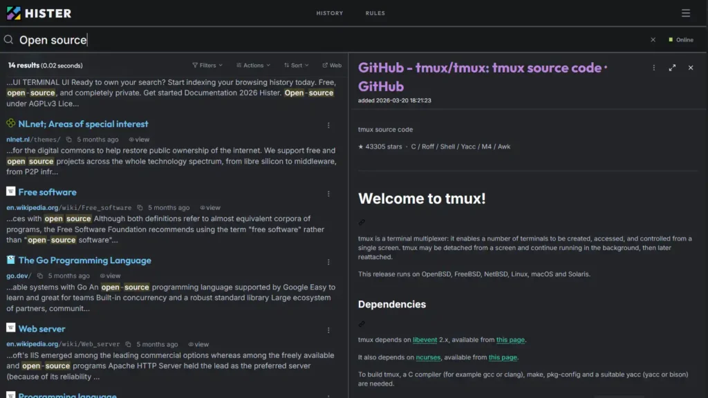This screenshot has width=708, height=398.
Task: Copy the go.dev URL
Action: point(39,276)
